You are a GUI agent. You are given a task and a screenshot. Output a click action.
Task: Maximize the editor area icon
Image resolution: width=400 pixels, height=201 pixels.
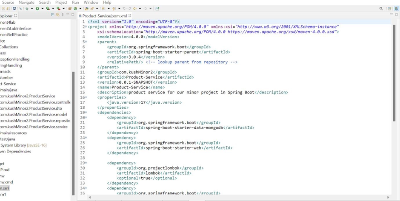point(397,14)
